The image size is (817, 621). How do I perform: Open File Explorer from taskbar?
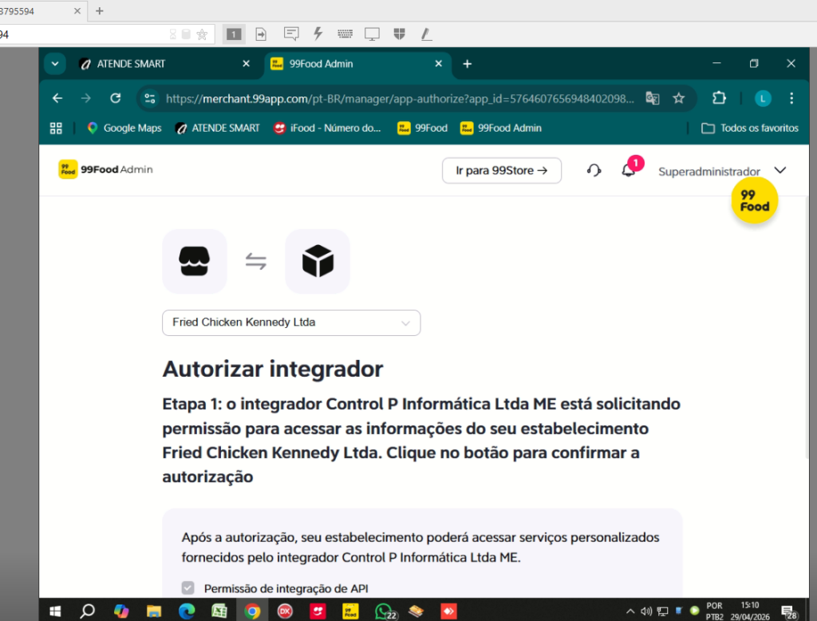[x=154, y=611]
